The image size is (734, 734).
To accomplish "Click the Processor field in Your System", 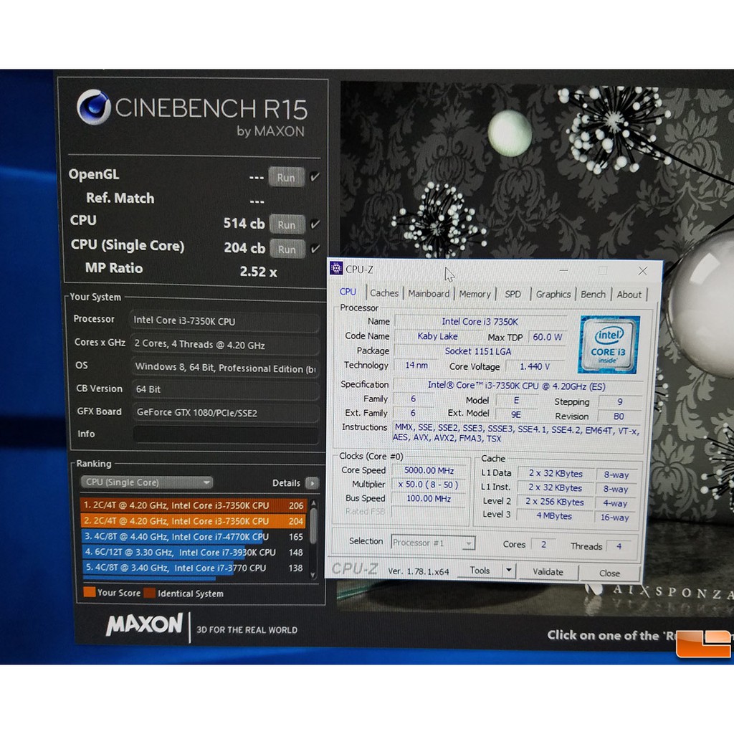I will [224, 321].
